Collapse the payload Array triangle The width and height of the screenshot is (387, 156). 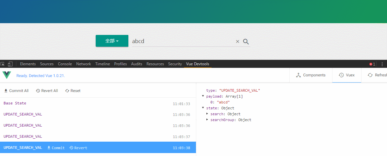pos(203,96)
